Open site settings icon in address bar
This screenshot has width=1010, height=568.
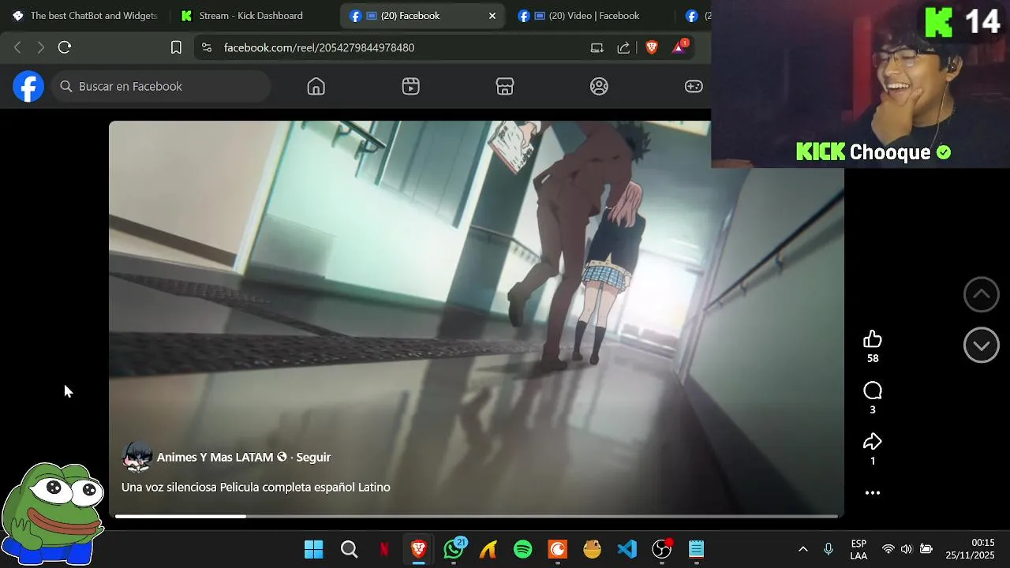207,47
